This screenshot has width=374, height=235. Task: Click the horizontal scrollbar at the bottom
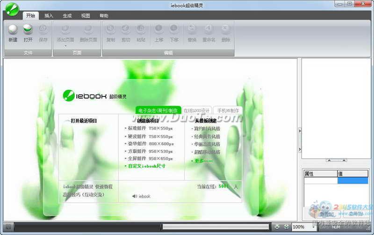[x=215, y=227]
